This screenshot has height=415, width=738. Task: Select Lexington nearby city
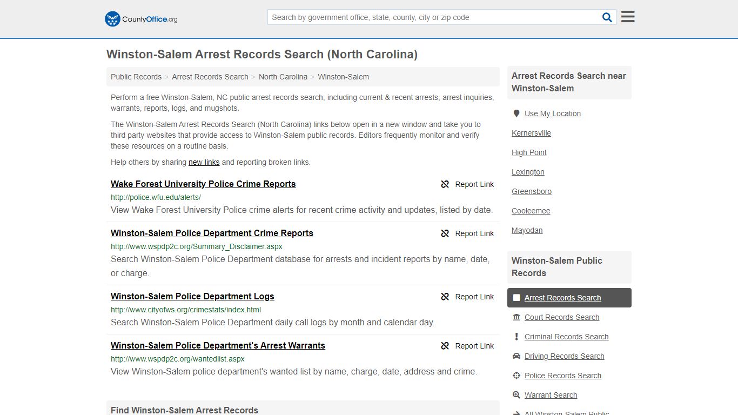[528, 172]
